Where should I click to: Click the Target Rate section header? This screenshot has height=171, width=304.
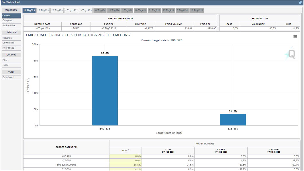(11, 10)
